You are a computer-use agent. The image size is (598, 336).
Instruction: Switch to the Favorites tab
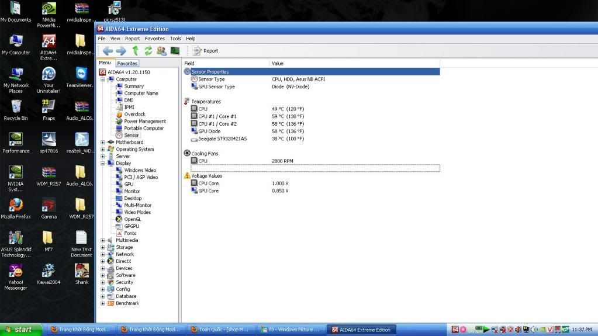(x=127, y=64)
